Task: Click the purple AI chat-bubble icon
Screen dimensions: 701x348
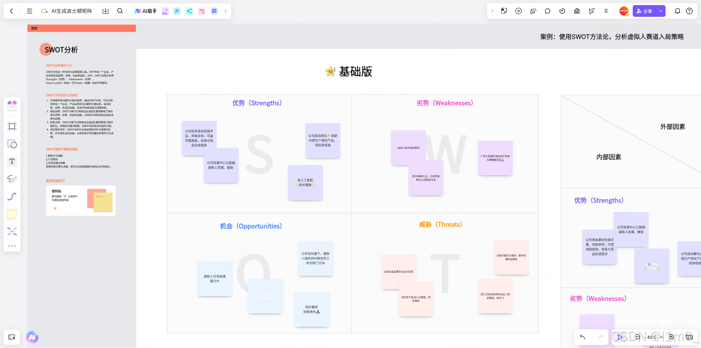Action: coord(214,11)
